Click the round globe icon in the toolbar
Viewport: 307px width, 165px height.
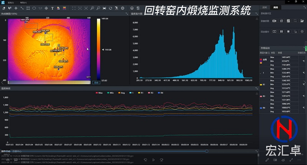pyautogui.click(x=132, y=8)
